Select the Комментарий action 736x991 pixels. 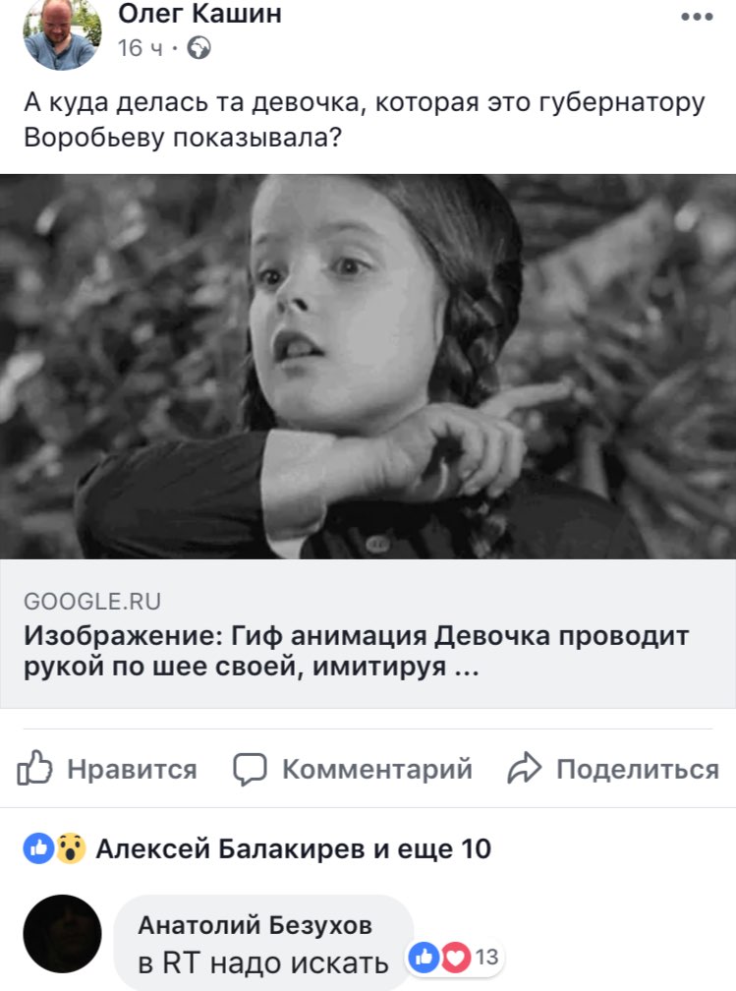(x=353, y=769)
